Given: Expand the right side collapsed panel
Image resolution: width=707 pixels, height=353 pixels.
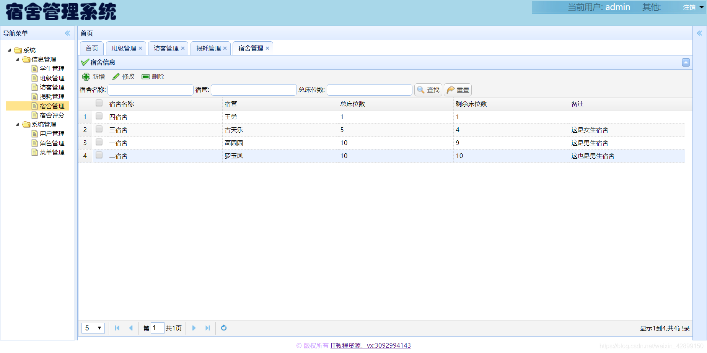Looking at the screenshot, I should [x=699, y=33].
